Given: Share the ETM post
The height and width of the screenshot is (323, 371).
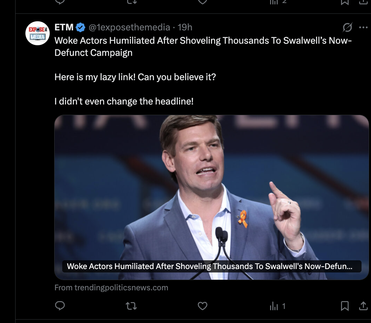Looking at the screenshot, I should point(363,306).
